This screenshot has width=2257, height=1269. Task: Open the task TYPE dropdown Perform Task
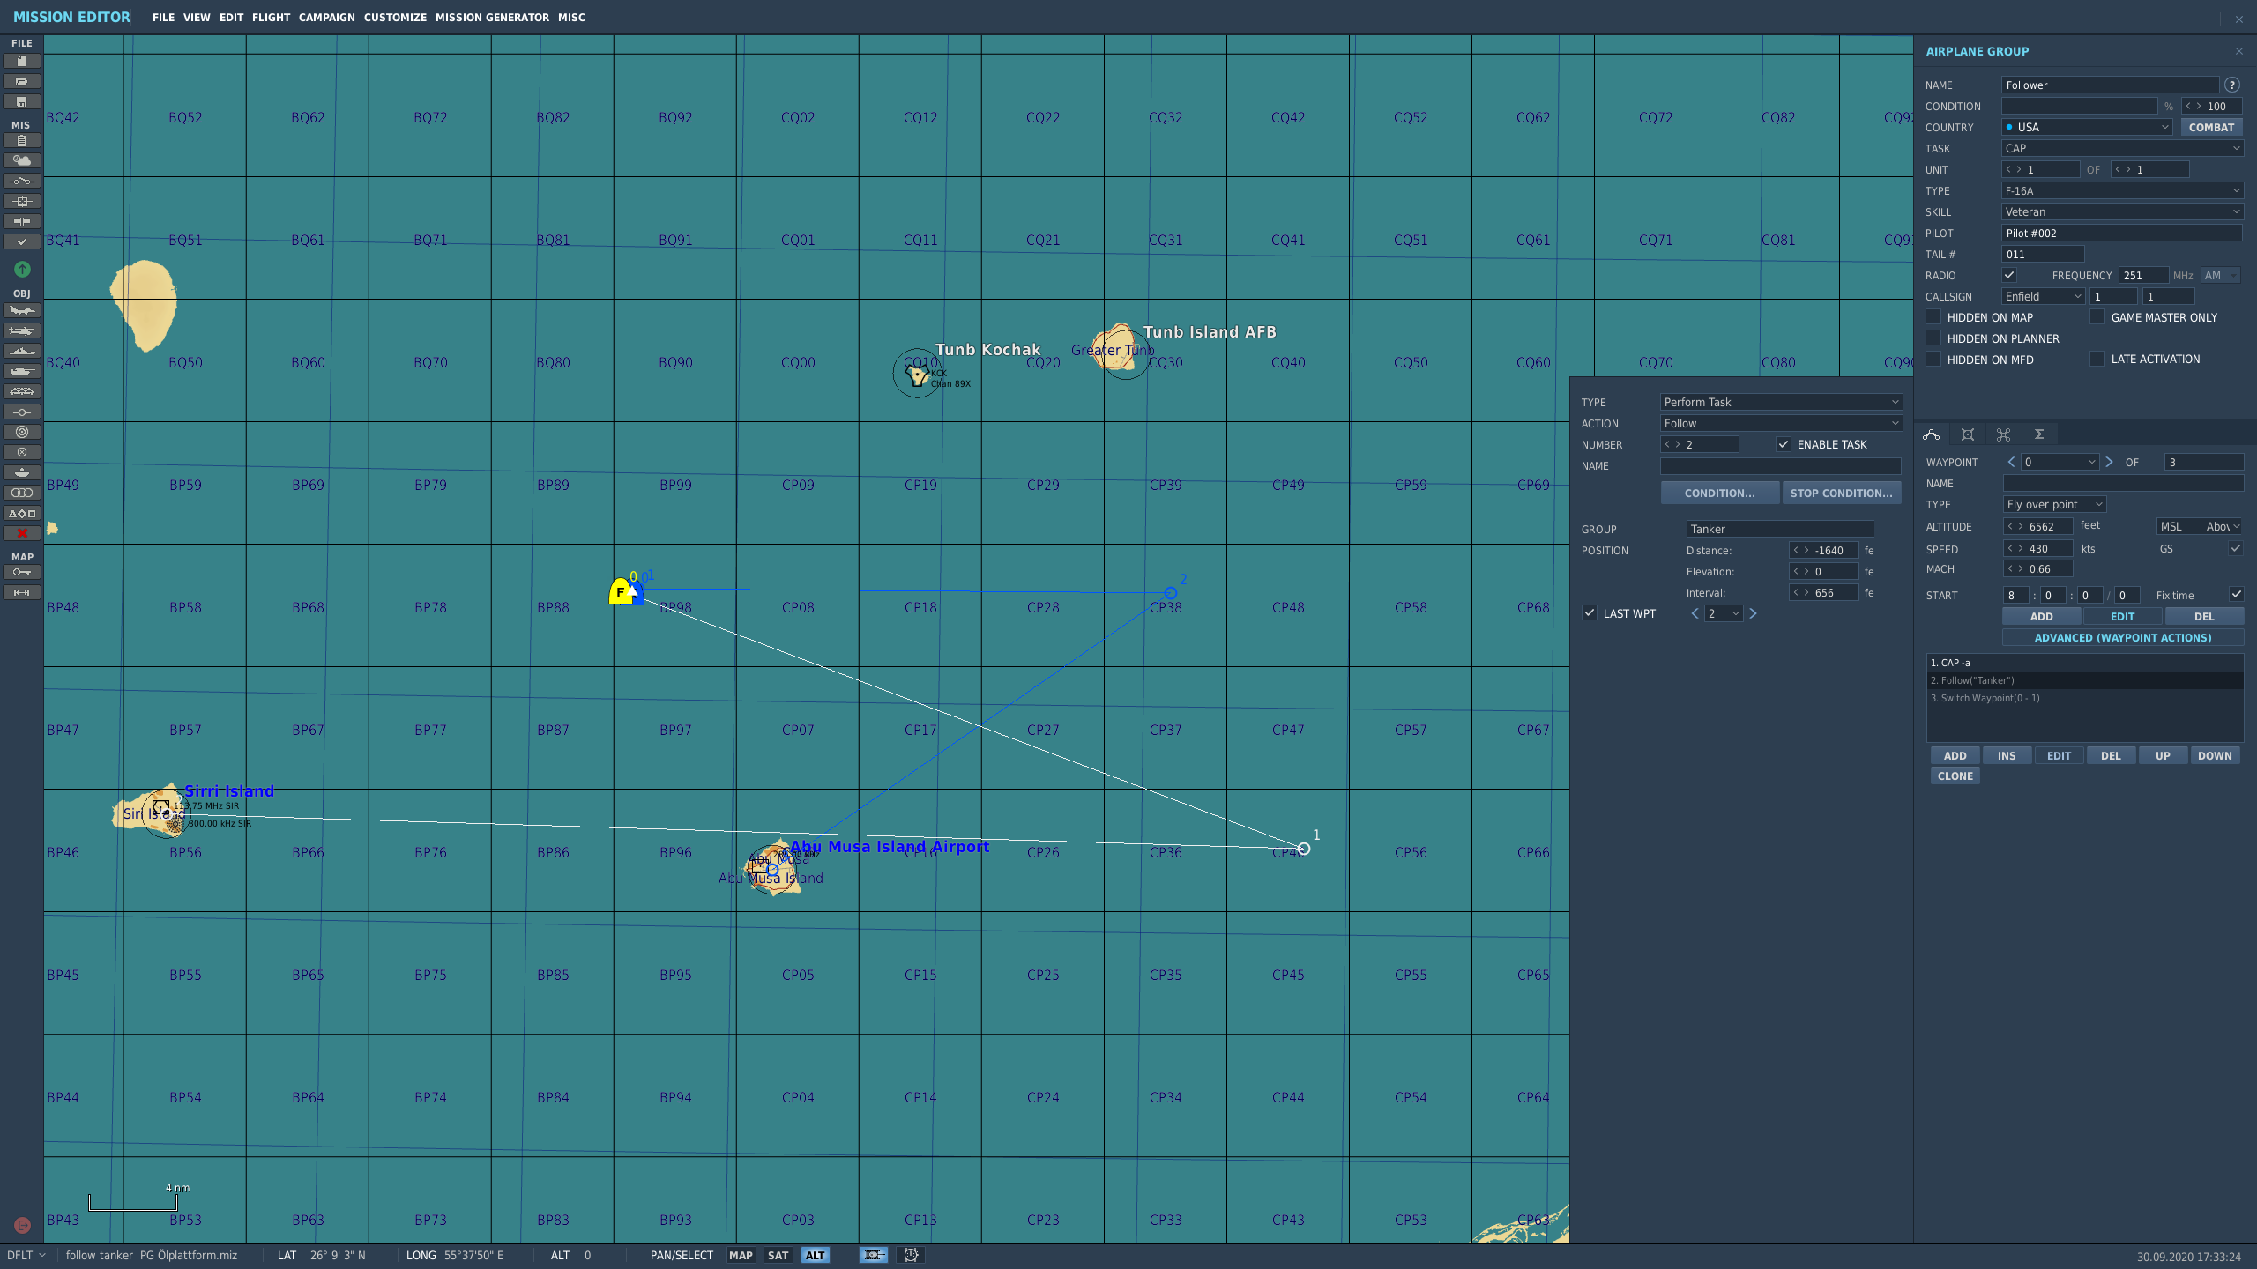(x=1781, y=402)
